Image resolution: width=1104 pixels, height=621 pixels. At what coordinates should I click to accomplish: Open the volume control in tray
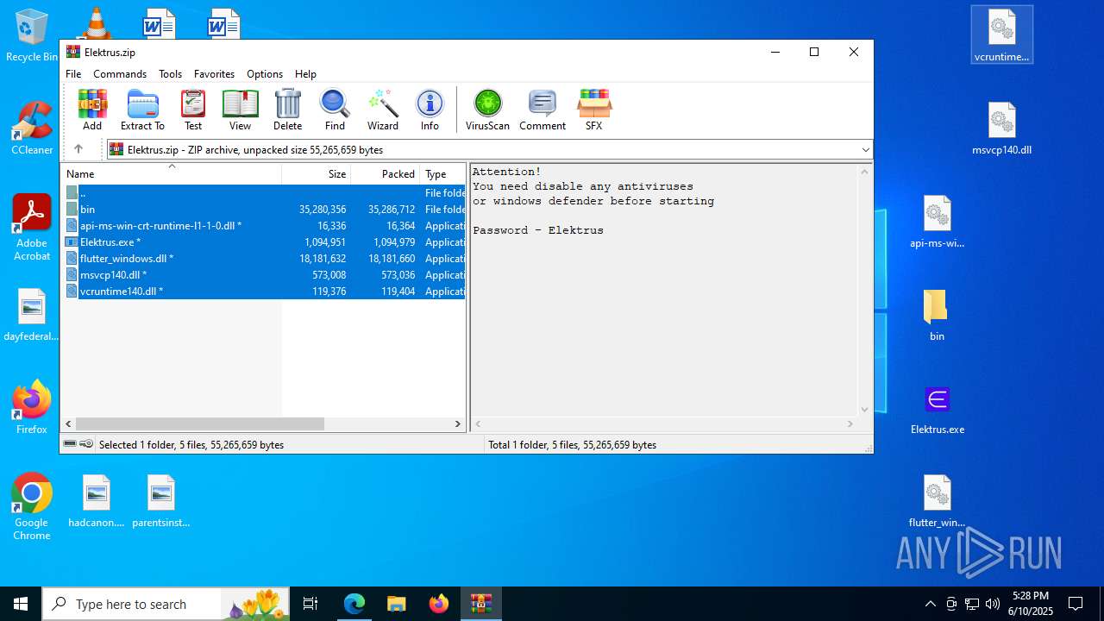click(993, 604)
